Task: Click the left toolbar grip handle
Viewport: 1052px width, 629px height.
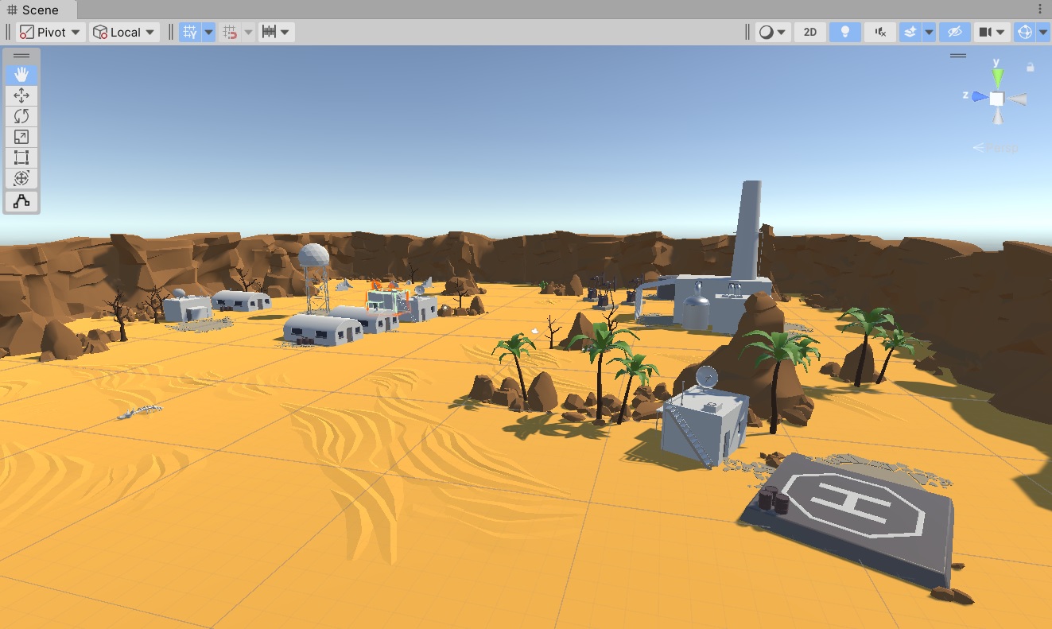Action: click(8, 32)
